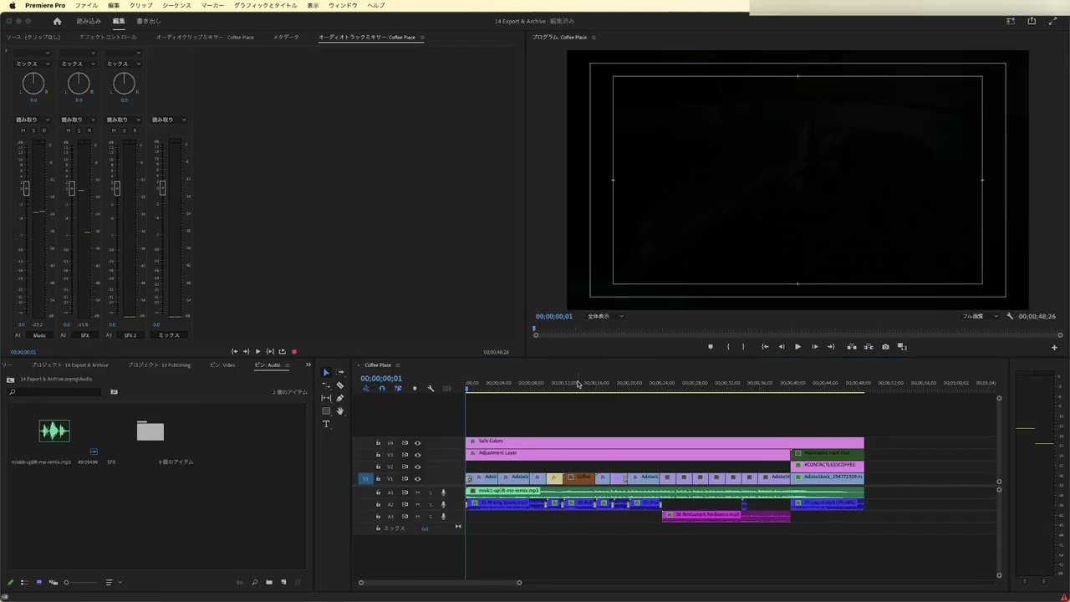Solo the A2 track with the S button

[431, 504]
